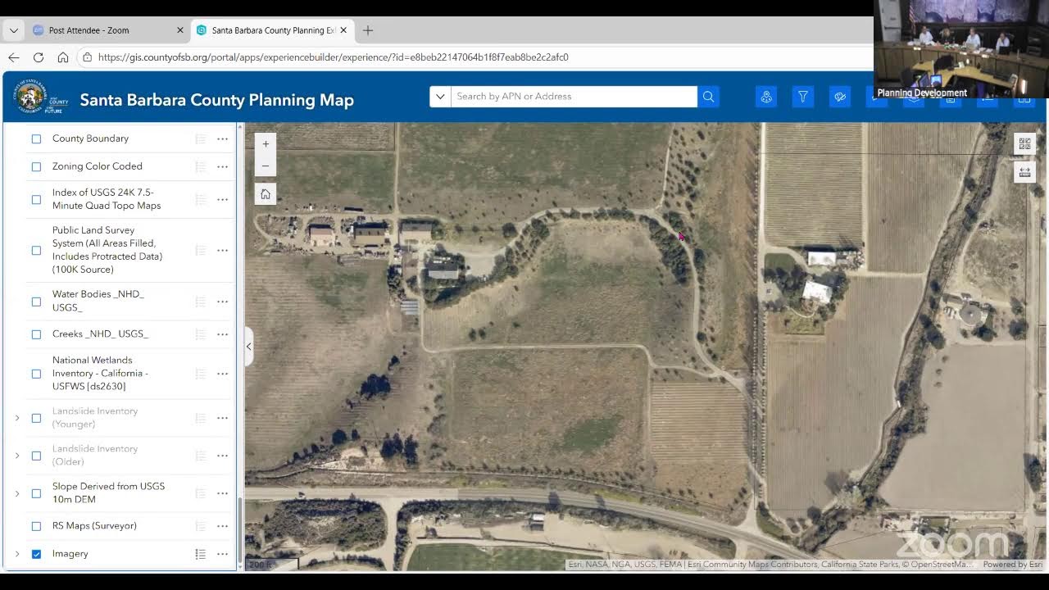Expand Landslide Inventory (Older) group

pos(17,456)
